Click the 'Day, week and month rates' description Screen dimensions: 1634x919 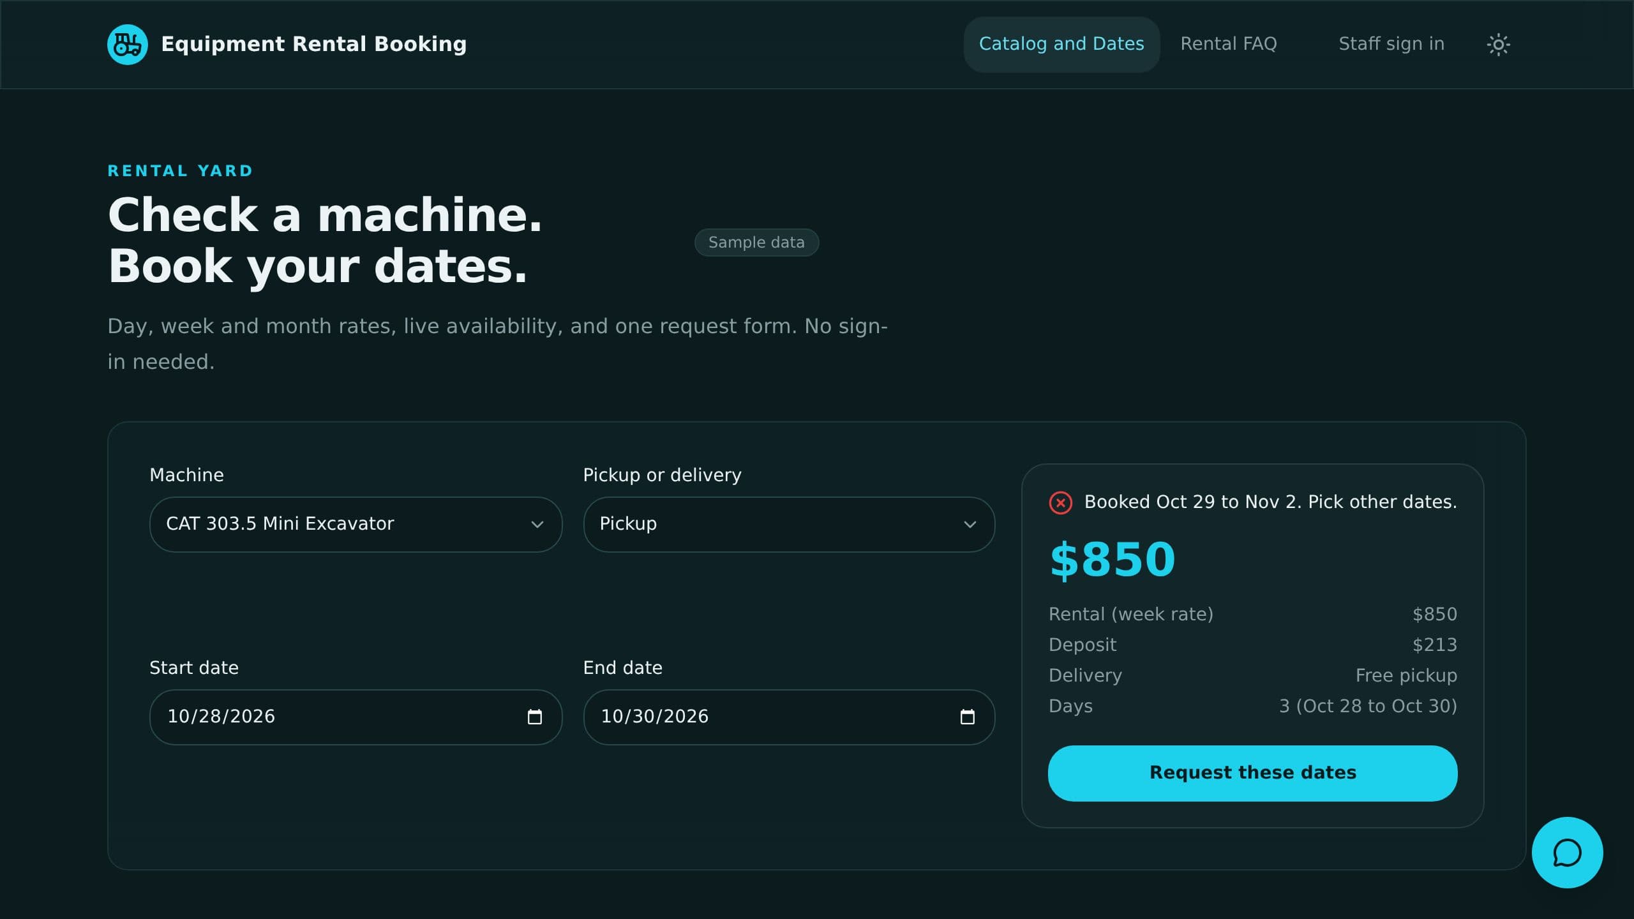tap(497, 344)
